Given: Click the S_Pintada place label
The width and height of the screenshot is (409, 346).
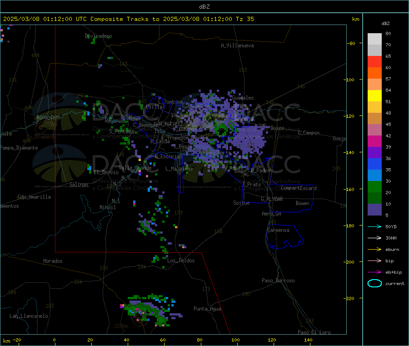Looking at the screenshot, I should (121, 131).
